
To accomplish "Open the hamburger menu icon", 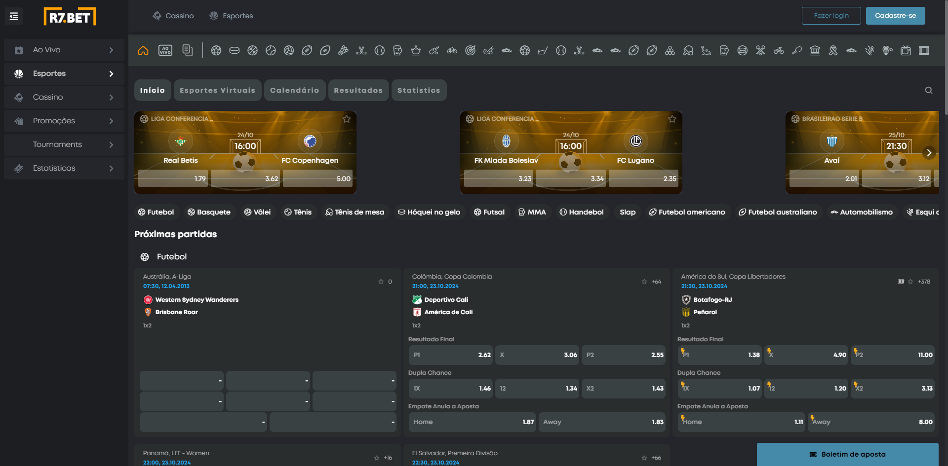I will pos(14,16).
